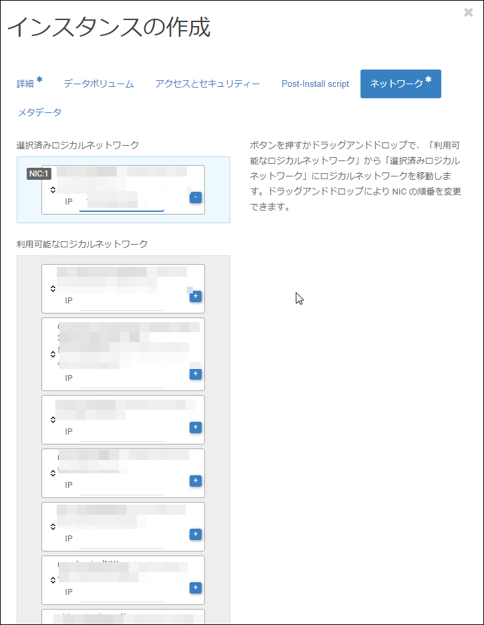Add the fifth available logical network with plus
Image resolution: width=484 pixels, height=625 pixels.
[196, 533]
